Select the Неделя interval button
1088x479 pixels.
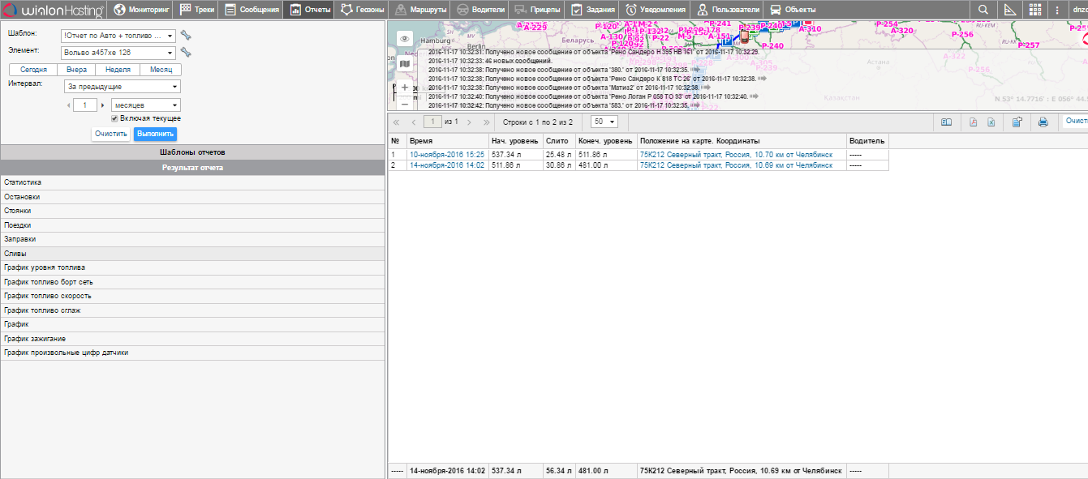[x=118, y=70]
